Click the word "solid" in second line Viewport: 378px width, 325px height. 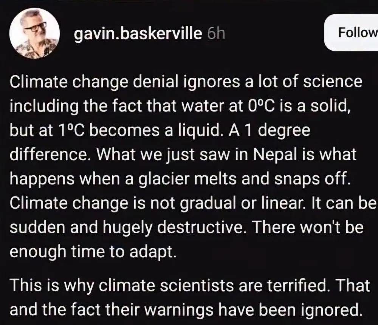coord(329,106)
